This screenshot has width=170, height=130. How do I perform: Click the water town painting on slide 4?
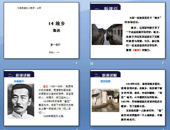pos(105,100)
